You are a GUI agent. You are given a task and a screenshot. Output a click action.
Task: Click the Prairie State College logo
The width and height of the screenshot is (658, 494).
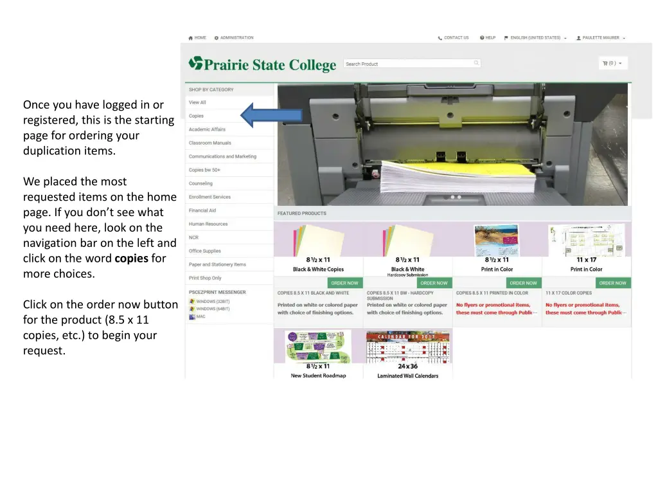[x=262, y=64]
